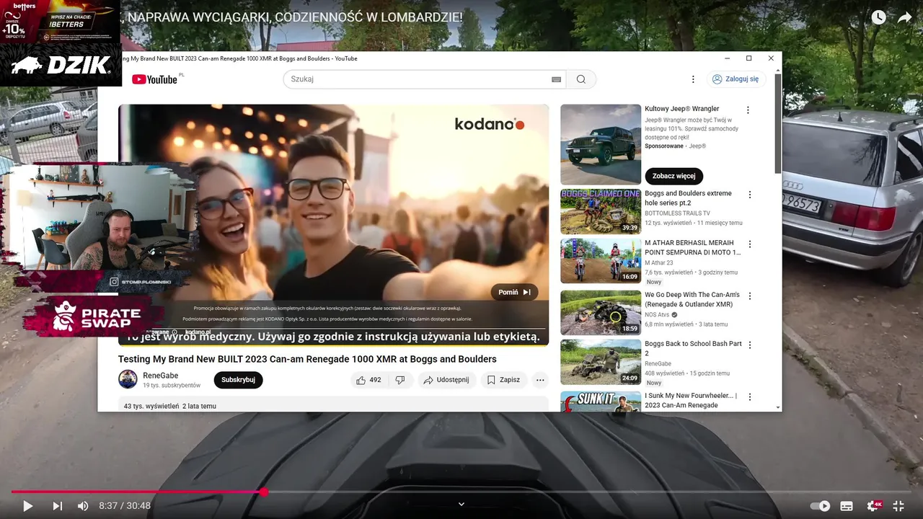Open the on-screen keyboard icon in search
The image size is (923, 519).
pos(556,79)
